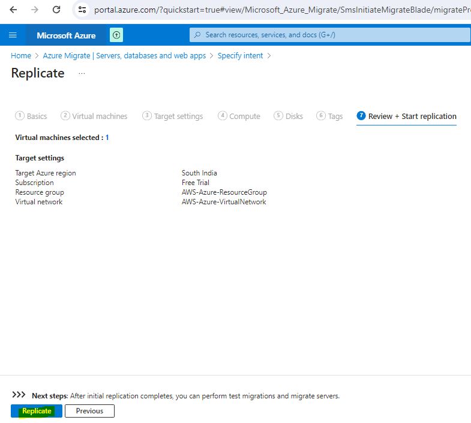Navigate to Specify intent breadcrumb
Viewport: 471px width, 423px height.
coord(240,55)
